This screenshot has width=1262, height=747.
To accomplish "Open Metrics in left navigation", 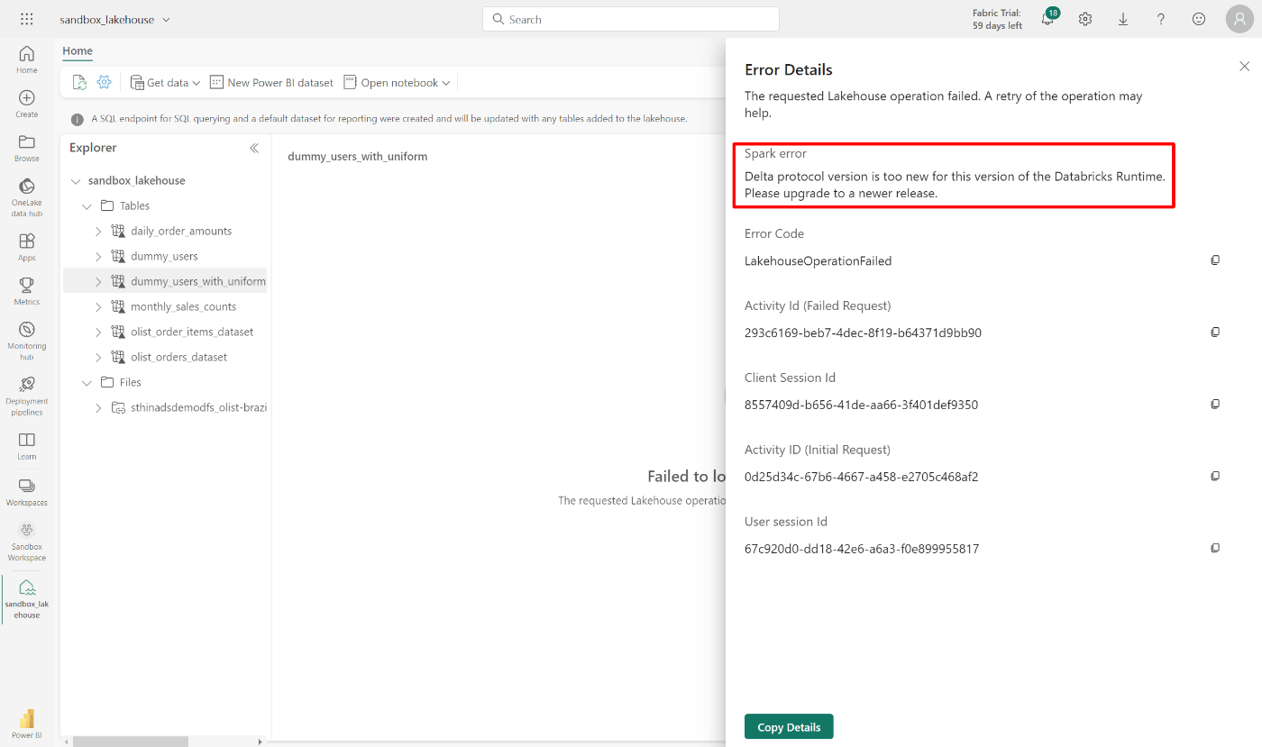I will coord(27,291).
